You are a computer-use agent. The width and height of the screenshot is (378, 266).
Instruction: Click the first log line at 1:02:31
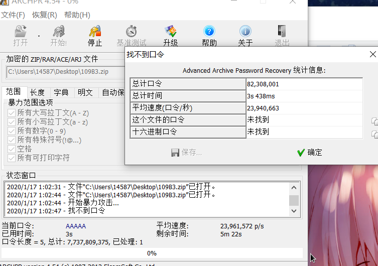pos(111,187)
